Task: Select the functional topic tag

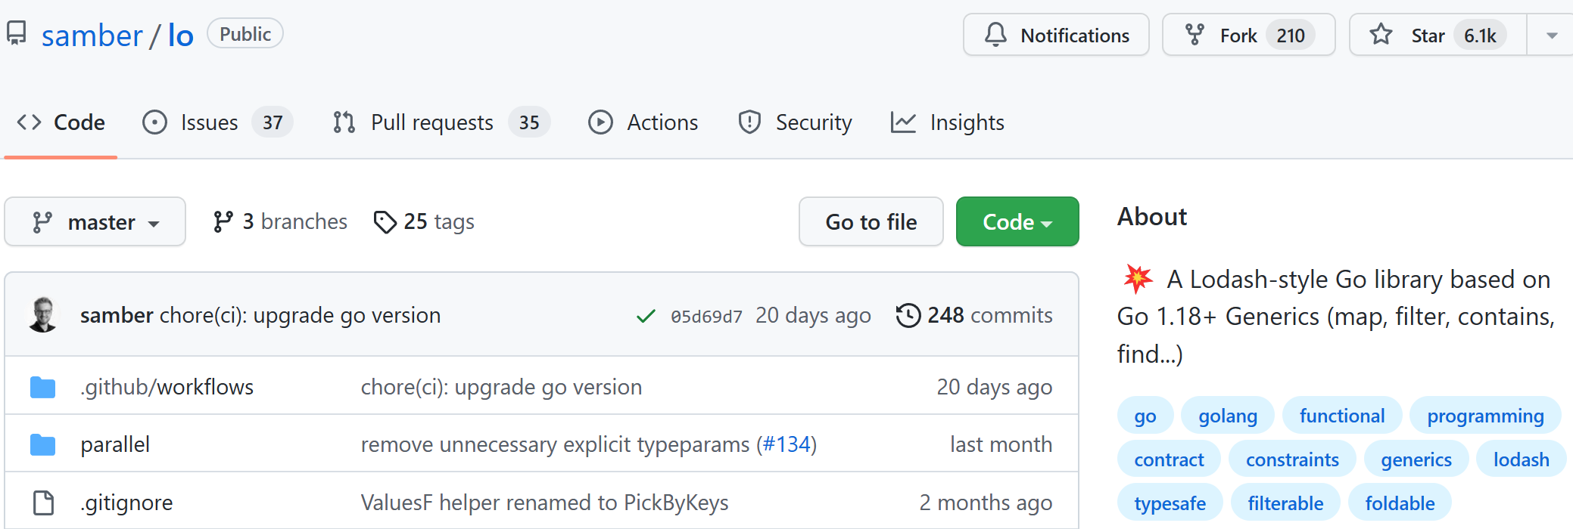Action: (1342, 416)
